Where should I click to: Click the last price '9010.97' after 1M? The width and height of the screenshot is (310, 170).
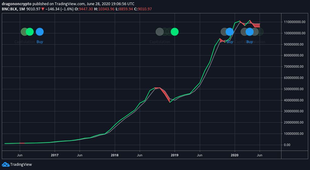point(33,9)
